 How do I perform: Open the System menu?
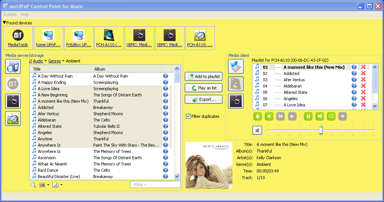10,14
